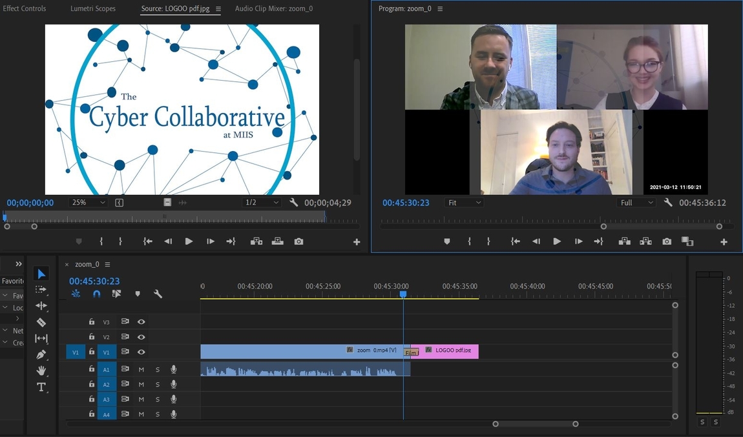
Task: Toggle Snap in timeline
Action: pos(97,294)
